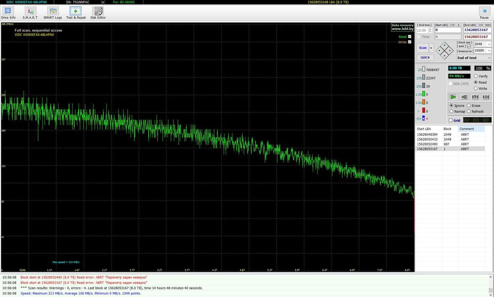Click the QUICK scan button
The image size is (494, 297).
click(425, 58)
